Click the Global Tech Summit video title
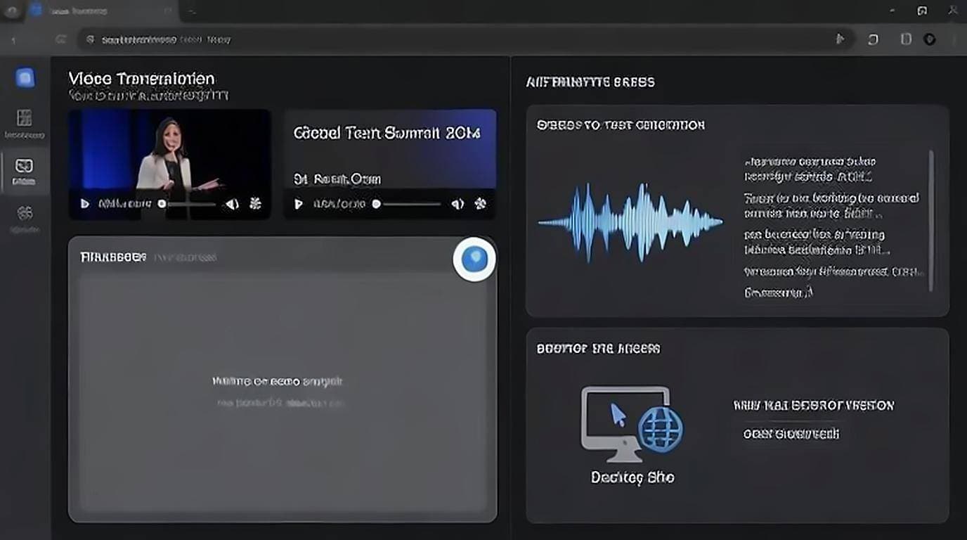This screenshot has width=967, height=540. pyautogui.click(x=387, y=133)
